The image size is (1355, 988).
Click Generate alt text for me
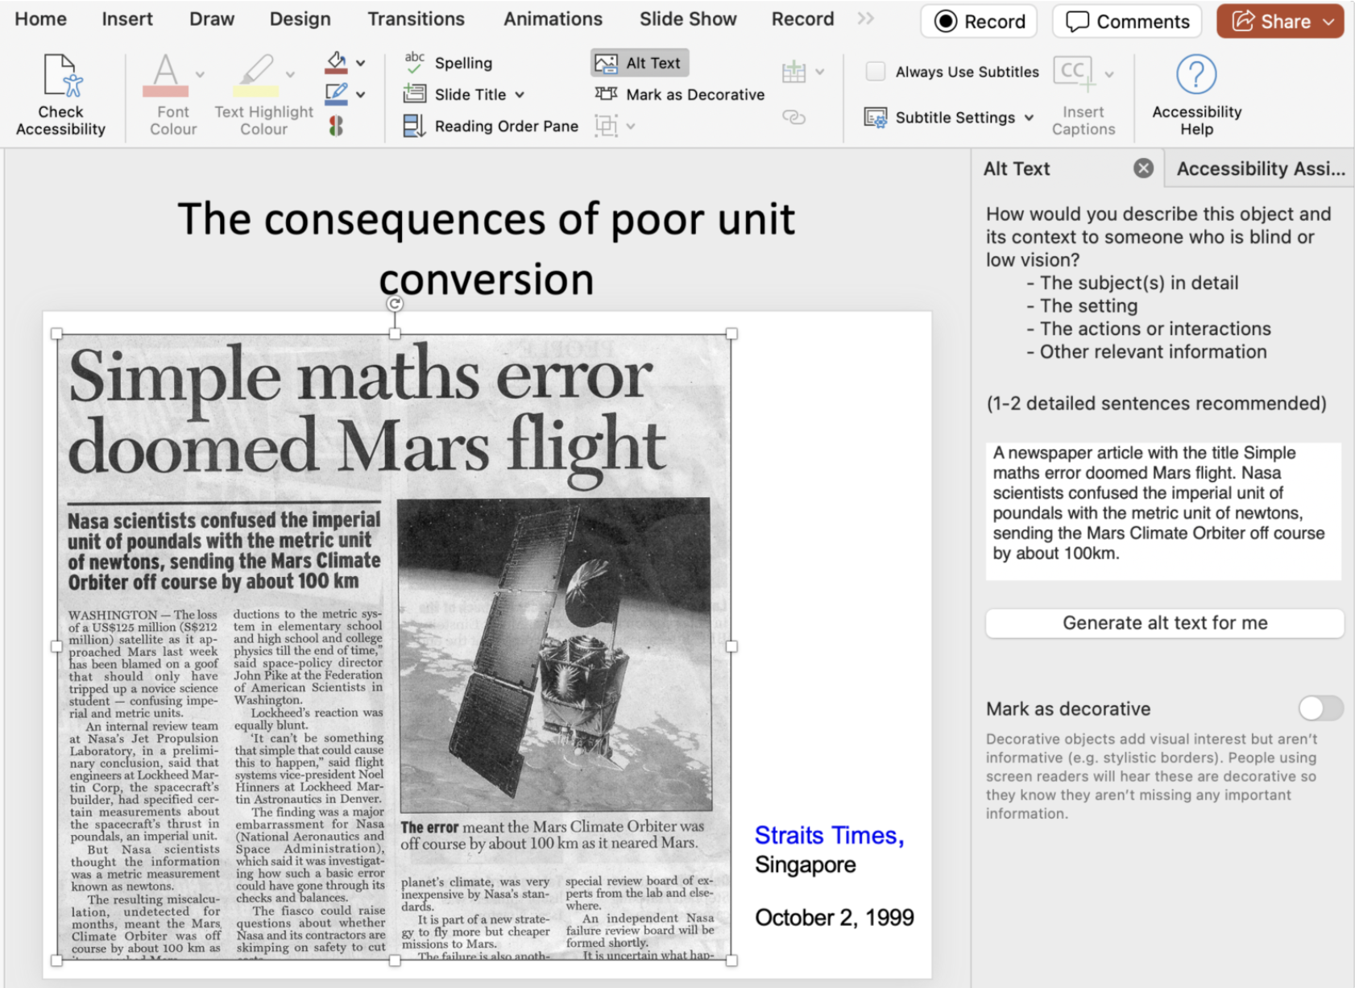1165,623
